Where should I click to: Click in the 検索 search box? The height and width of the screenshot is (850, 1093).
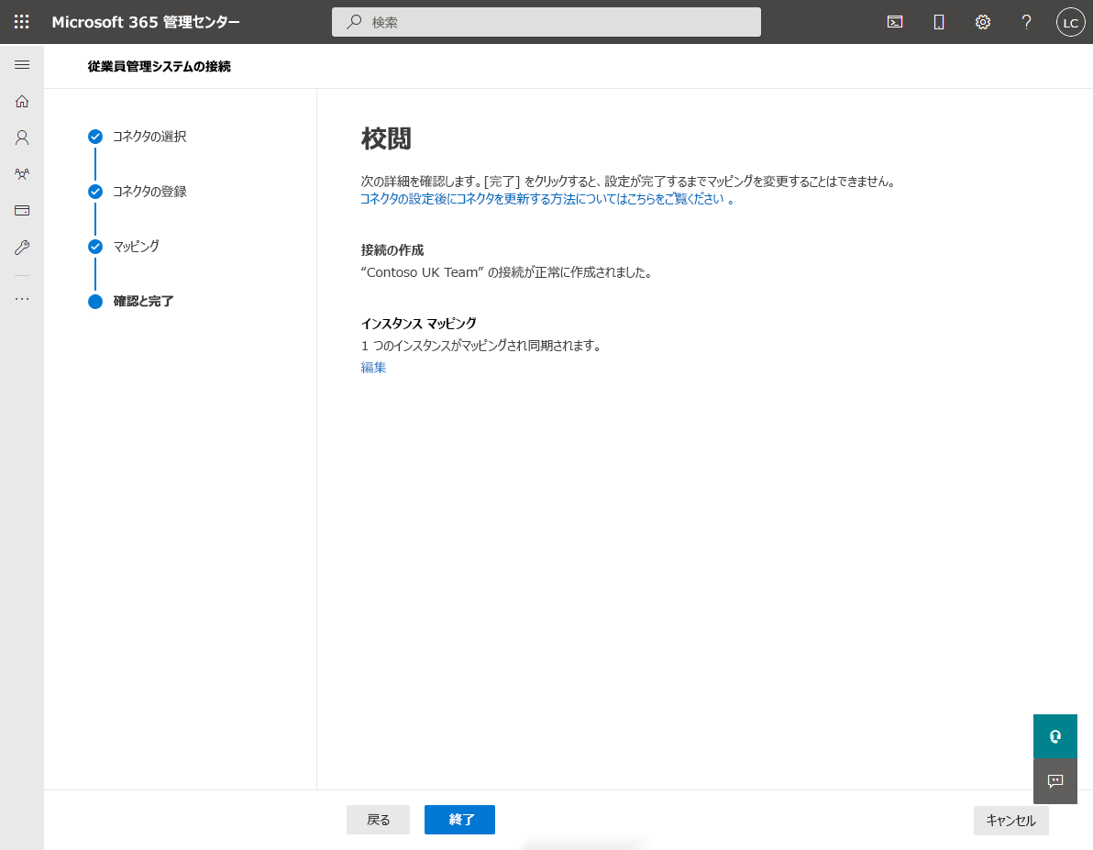(x=546, y=22)
